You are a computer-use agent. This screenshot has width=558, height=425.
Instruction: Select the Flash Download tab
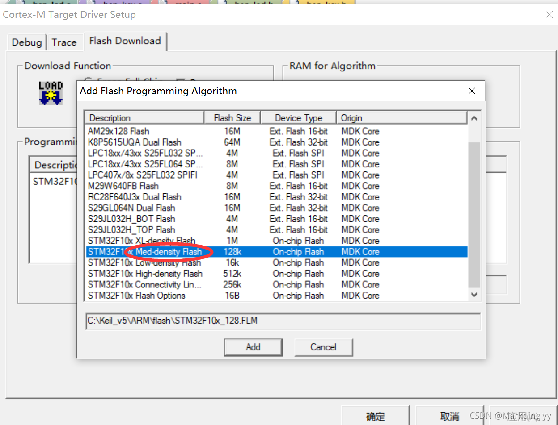(125, 41)
